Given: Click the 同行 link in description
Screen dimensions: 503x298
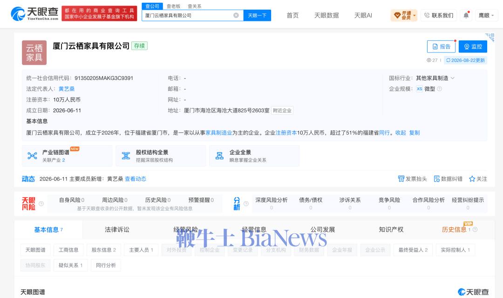Looking at the screenshot, I should pos(384,133).
